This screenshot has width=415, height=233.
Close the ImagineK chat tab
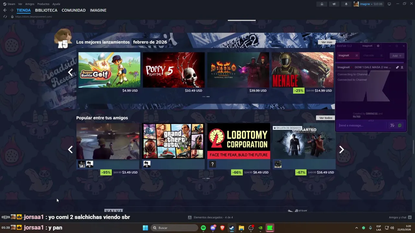point(357,55)
